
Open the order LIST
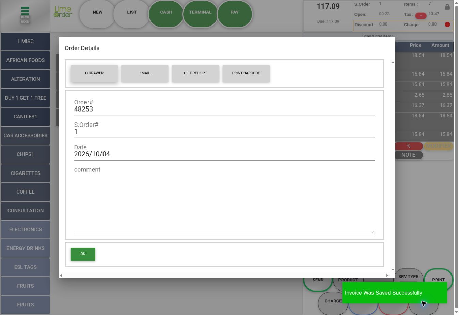(x=132, y=14)
